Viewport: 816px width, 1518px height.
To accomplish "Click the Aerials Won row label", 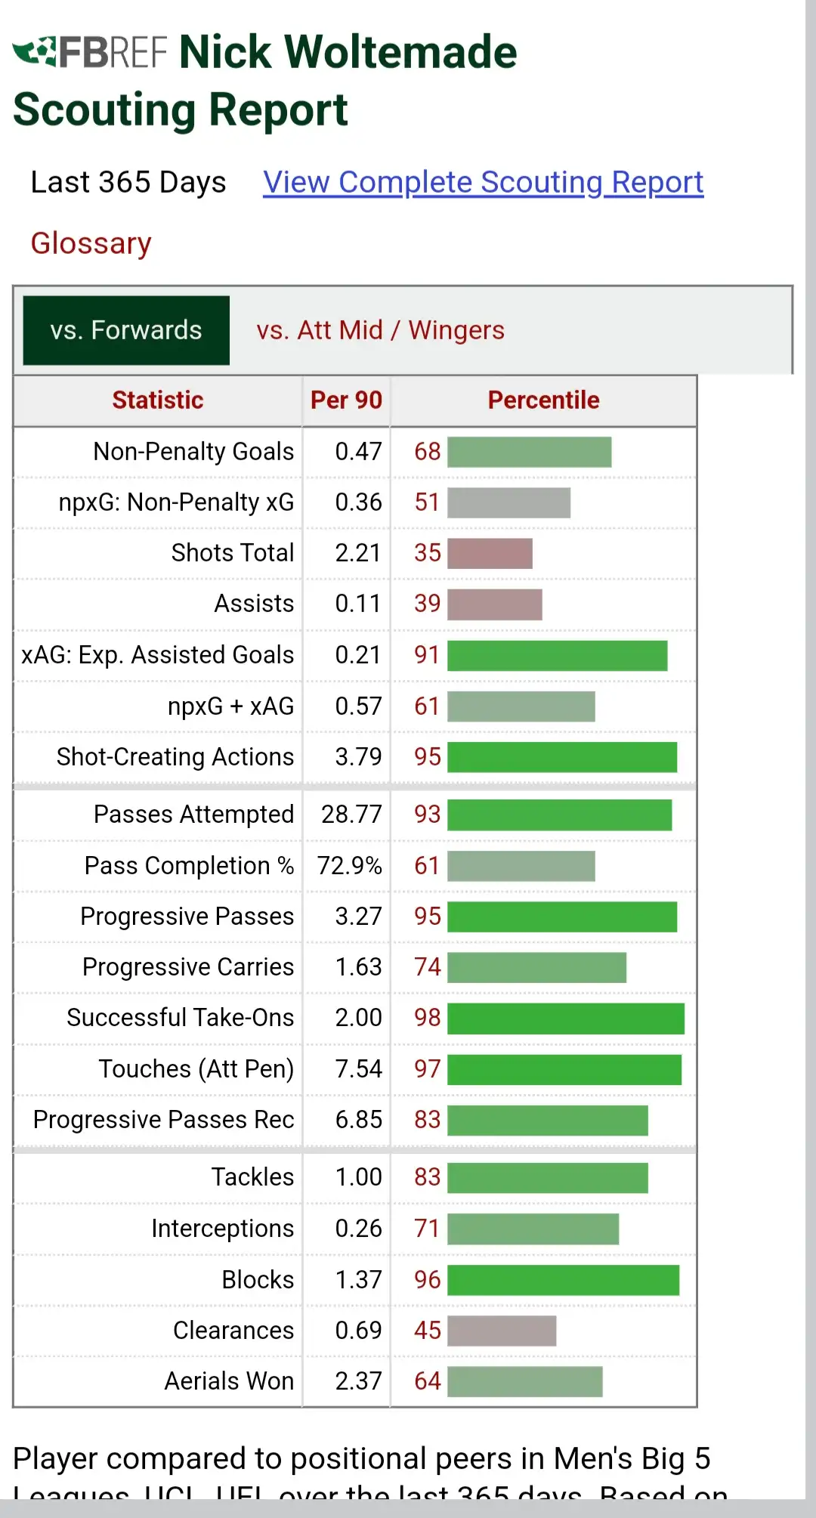I will coord(229,1381).
